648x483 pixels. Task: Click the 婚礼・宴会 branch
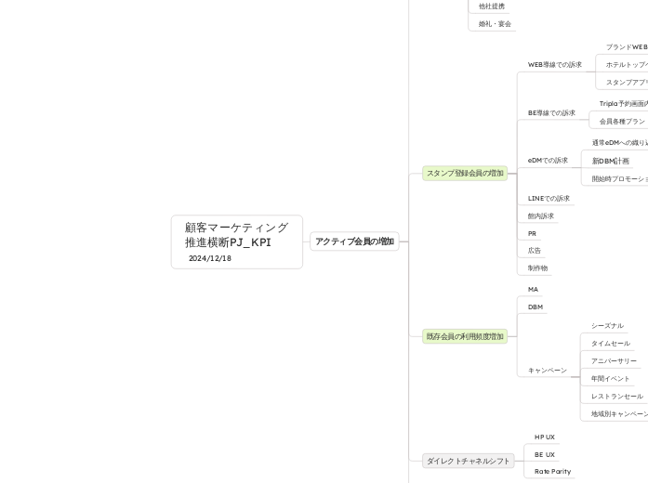click(x=495, y=24)
